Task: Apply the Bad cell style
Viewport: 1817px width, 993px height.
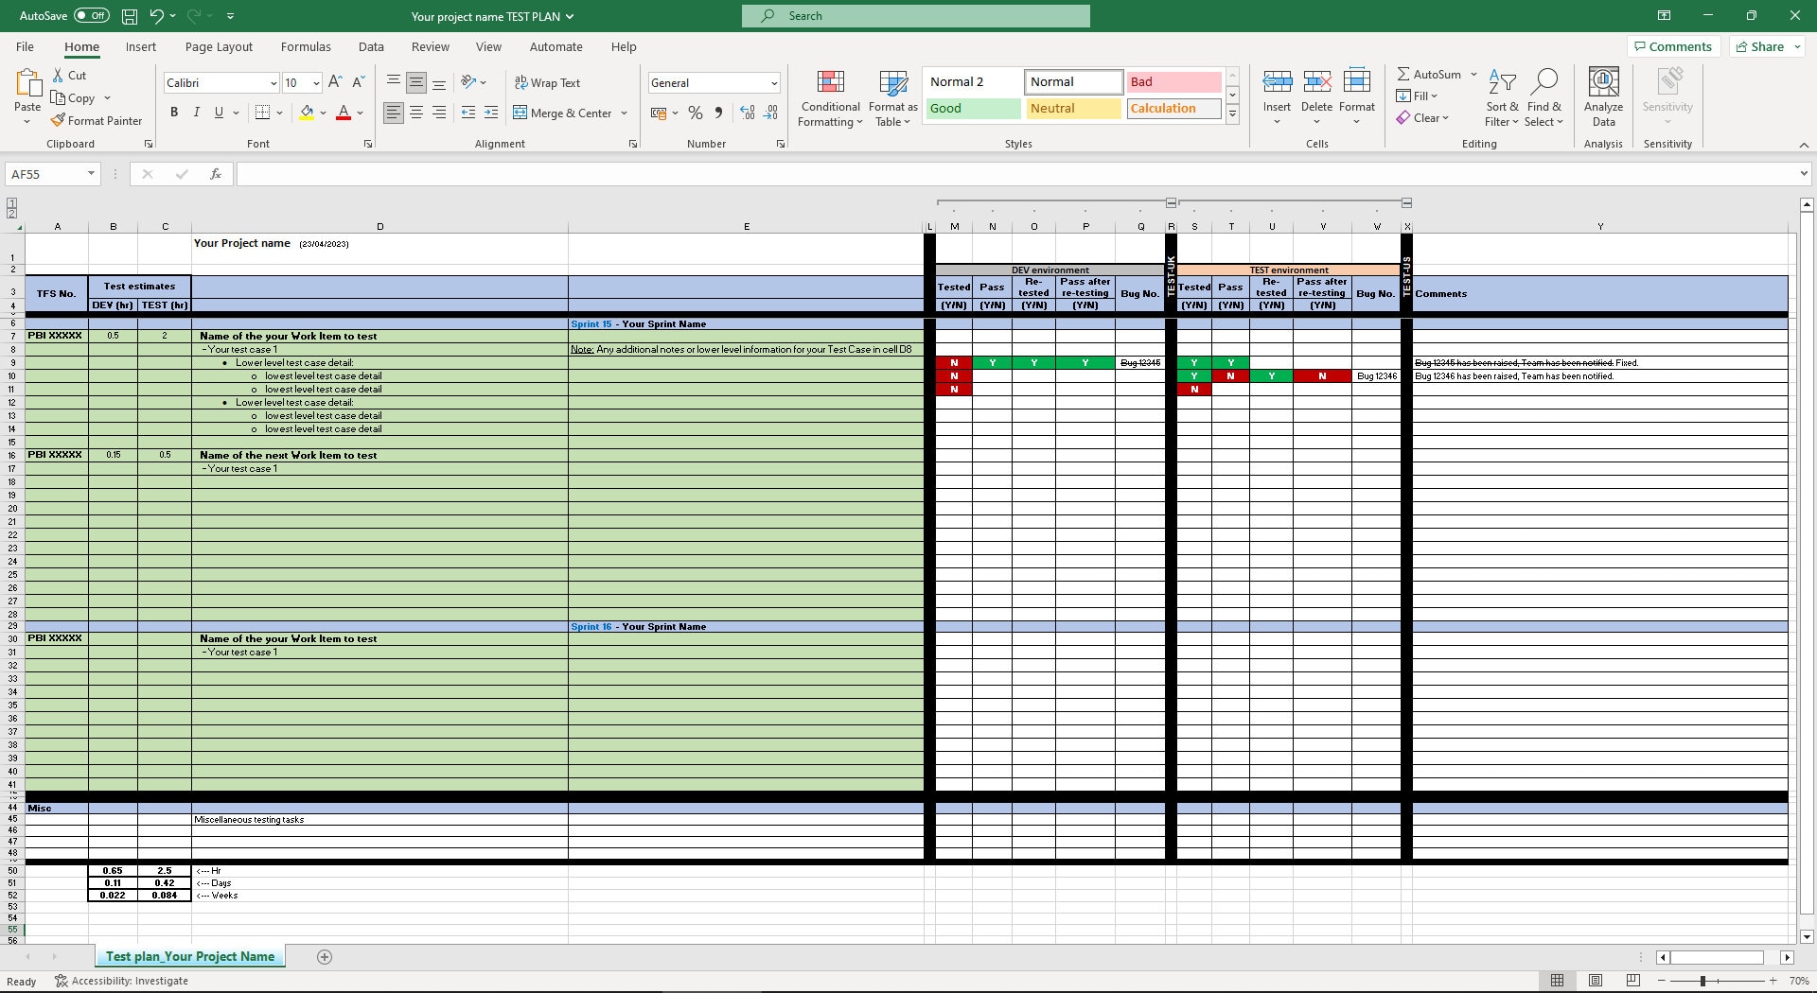Action: [x=1173, y=81]
